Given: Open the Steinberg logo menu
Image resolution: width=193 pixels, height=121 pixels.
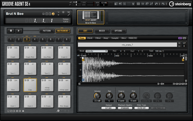Looking at the screenshot, I should [180, 4].
